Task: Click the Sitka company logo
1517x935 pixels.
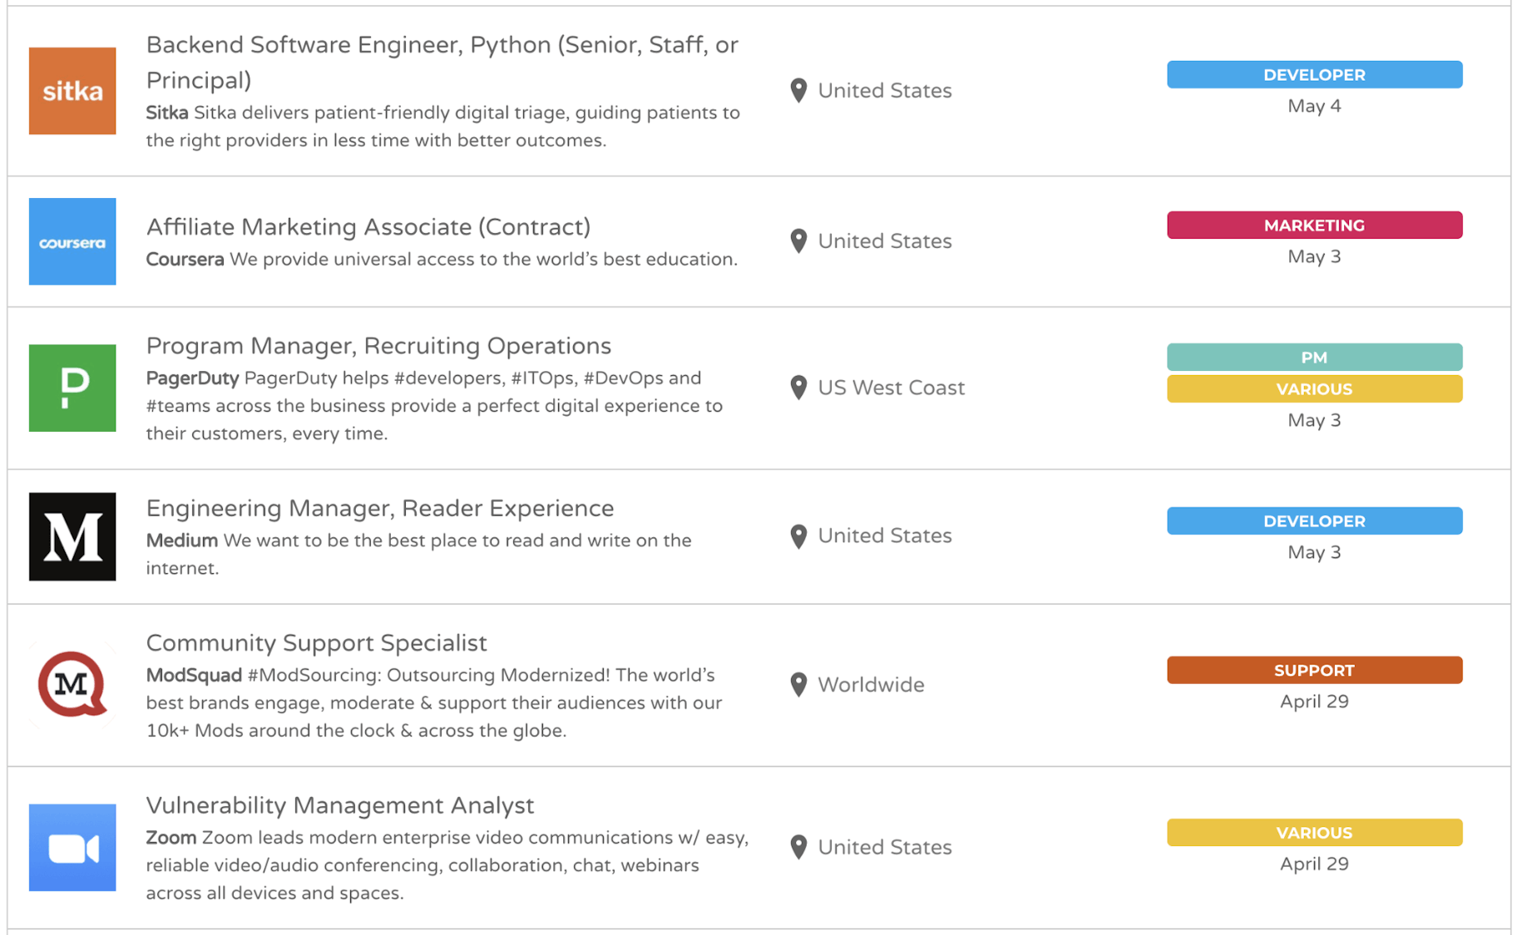Action: tap(72, 91)
